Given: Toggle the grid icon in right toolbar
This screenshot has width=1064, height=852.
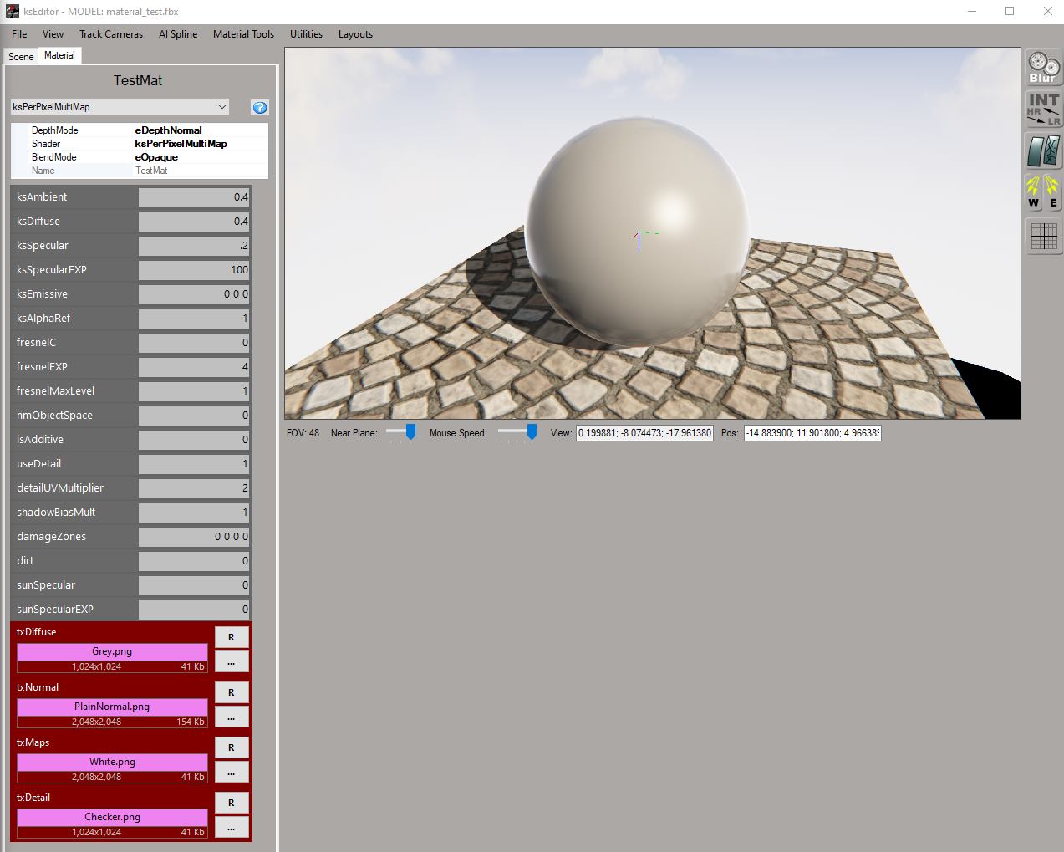Looking at the screenshot, I should pos(1043,236).
